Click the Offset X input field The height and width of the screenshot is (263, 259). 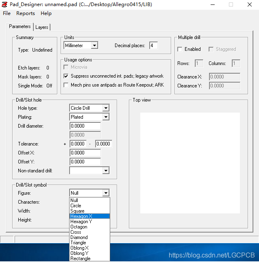point(85,153)
